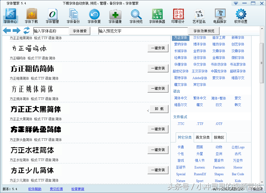Image resolution: width=266 pixels, height=193 pixels.
Task: Install 方正水柱简体 with 一键安装
Action: pyautogui.click(x=158, y=150)
